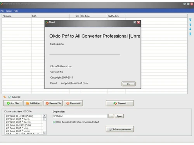Click the Add Folder button
Image resolution: width=194 pixels, height=145 pixels.
tap(33, 103)
